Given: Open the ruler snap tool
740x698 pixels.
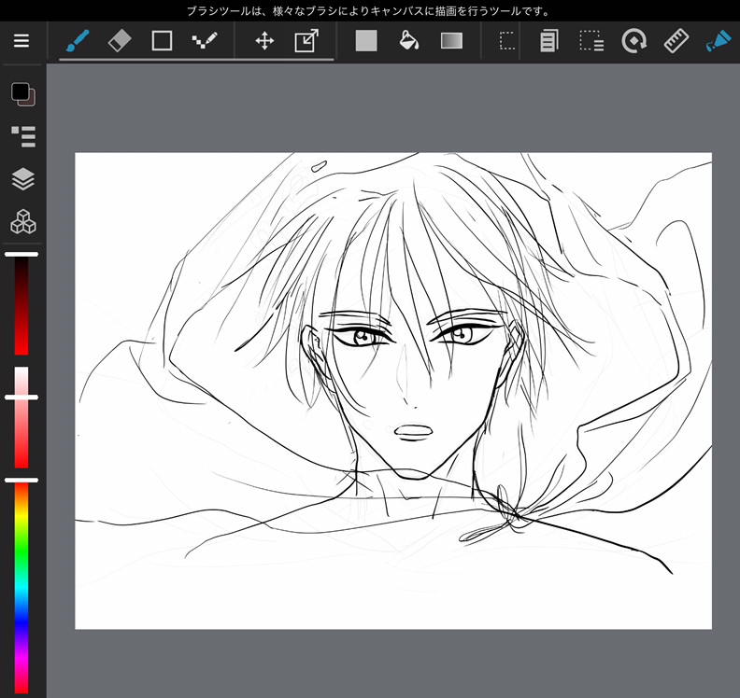Looking at the screenshot, I should pos(676,41).
